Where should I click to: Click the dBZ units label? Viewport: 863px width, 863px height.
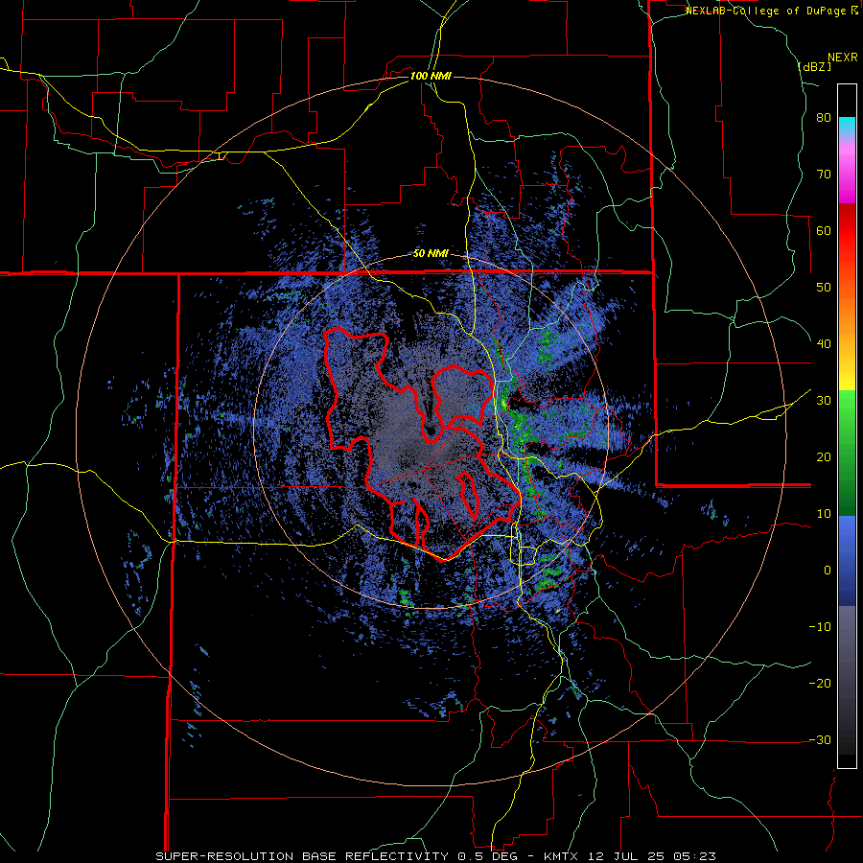(x=814, y=66)
